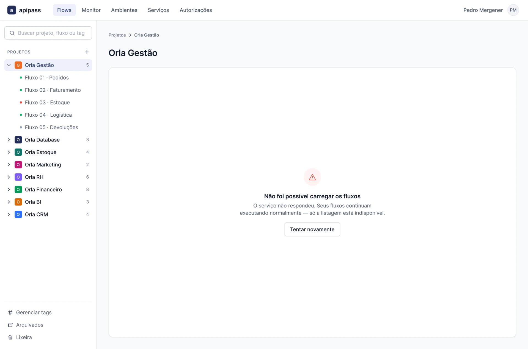Click the apipass logo icon
Screen dimensions: 528x349
pos(12,10)
